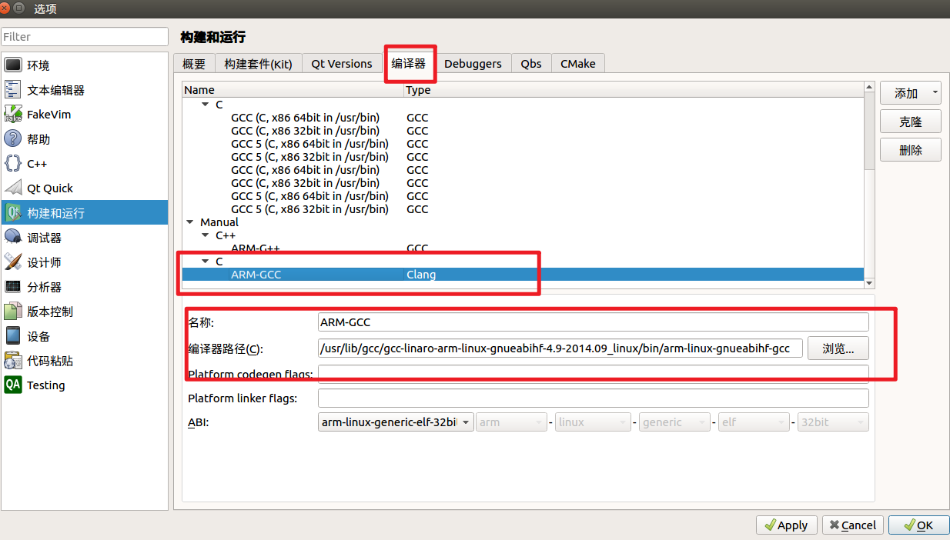Click the Apply button
This screenshot has height=540, width=950.
click(x=787, y=525)
